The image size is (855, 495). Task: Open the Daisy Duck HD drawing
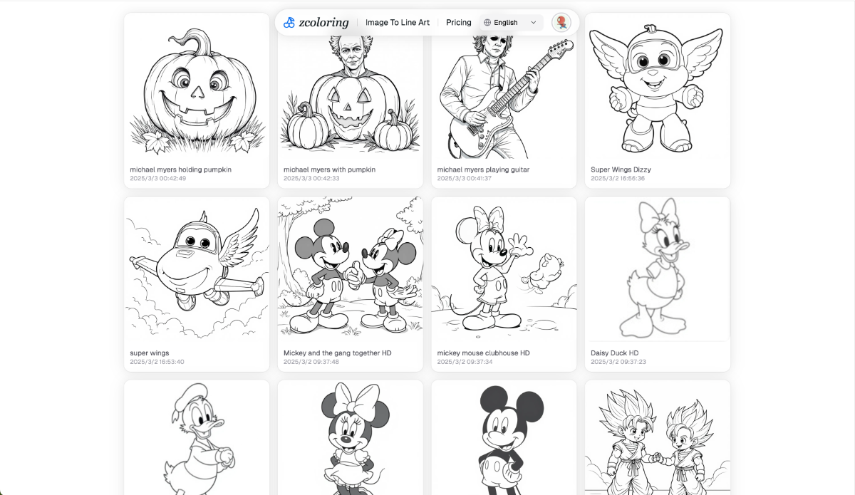coord(658,270)
